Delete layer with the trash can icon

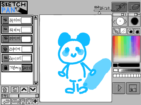click(x=5, y=90)
